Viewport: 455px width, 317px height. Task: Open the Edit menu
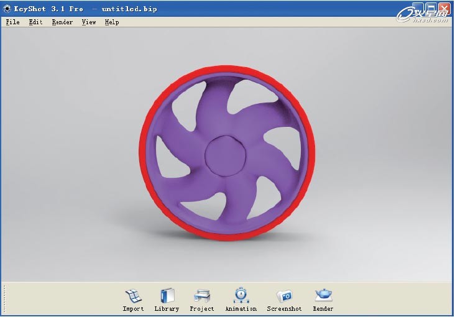click(35, 22)
